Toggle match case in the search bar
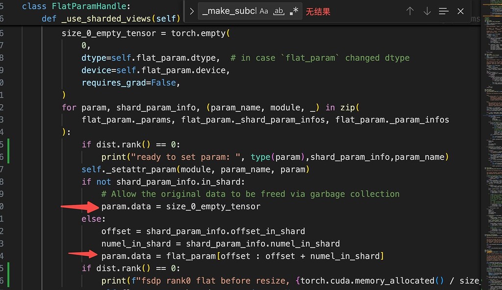 pos(264,11)
